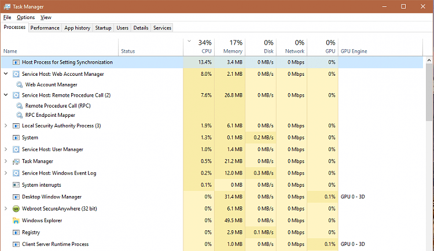Collapse Service Host: Remote Procedure Call group
Screen dimensions: 434x251
pyautogui.click(x=6, y=95)
